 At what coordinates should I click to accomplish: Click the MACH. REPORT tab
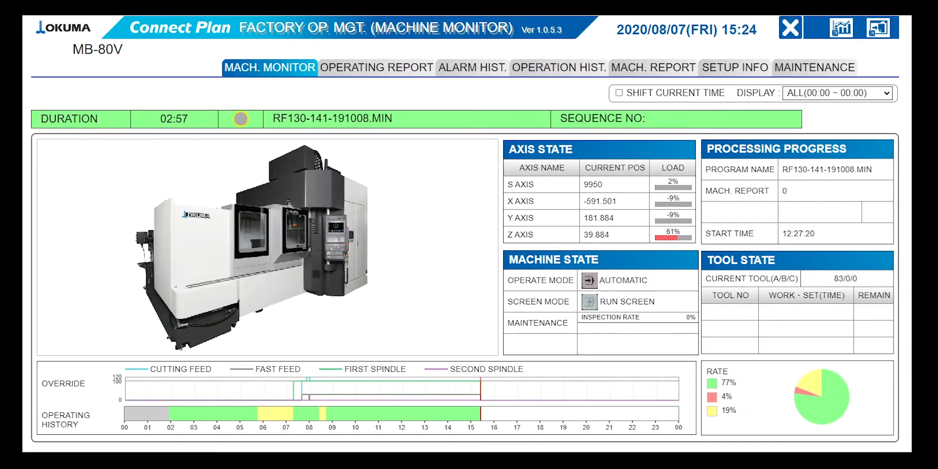(653, 67)
